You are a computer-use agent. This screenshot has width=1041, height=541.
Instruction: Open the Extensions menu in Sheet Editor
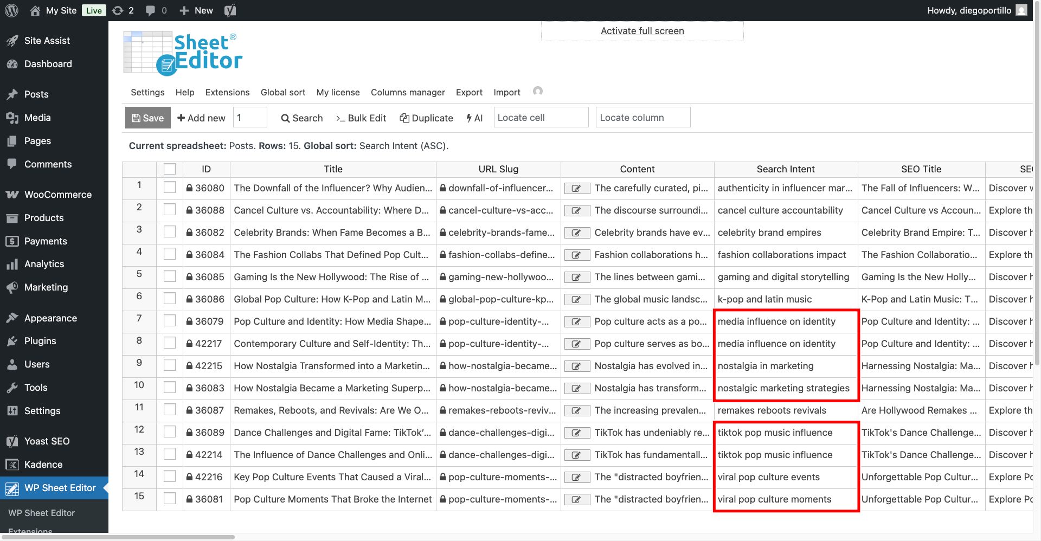[227, 92]
